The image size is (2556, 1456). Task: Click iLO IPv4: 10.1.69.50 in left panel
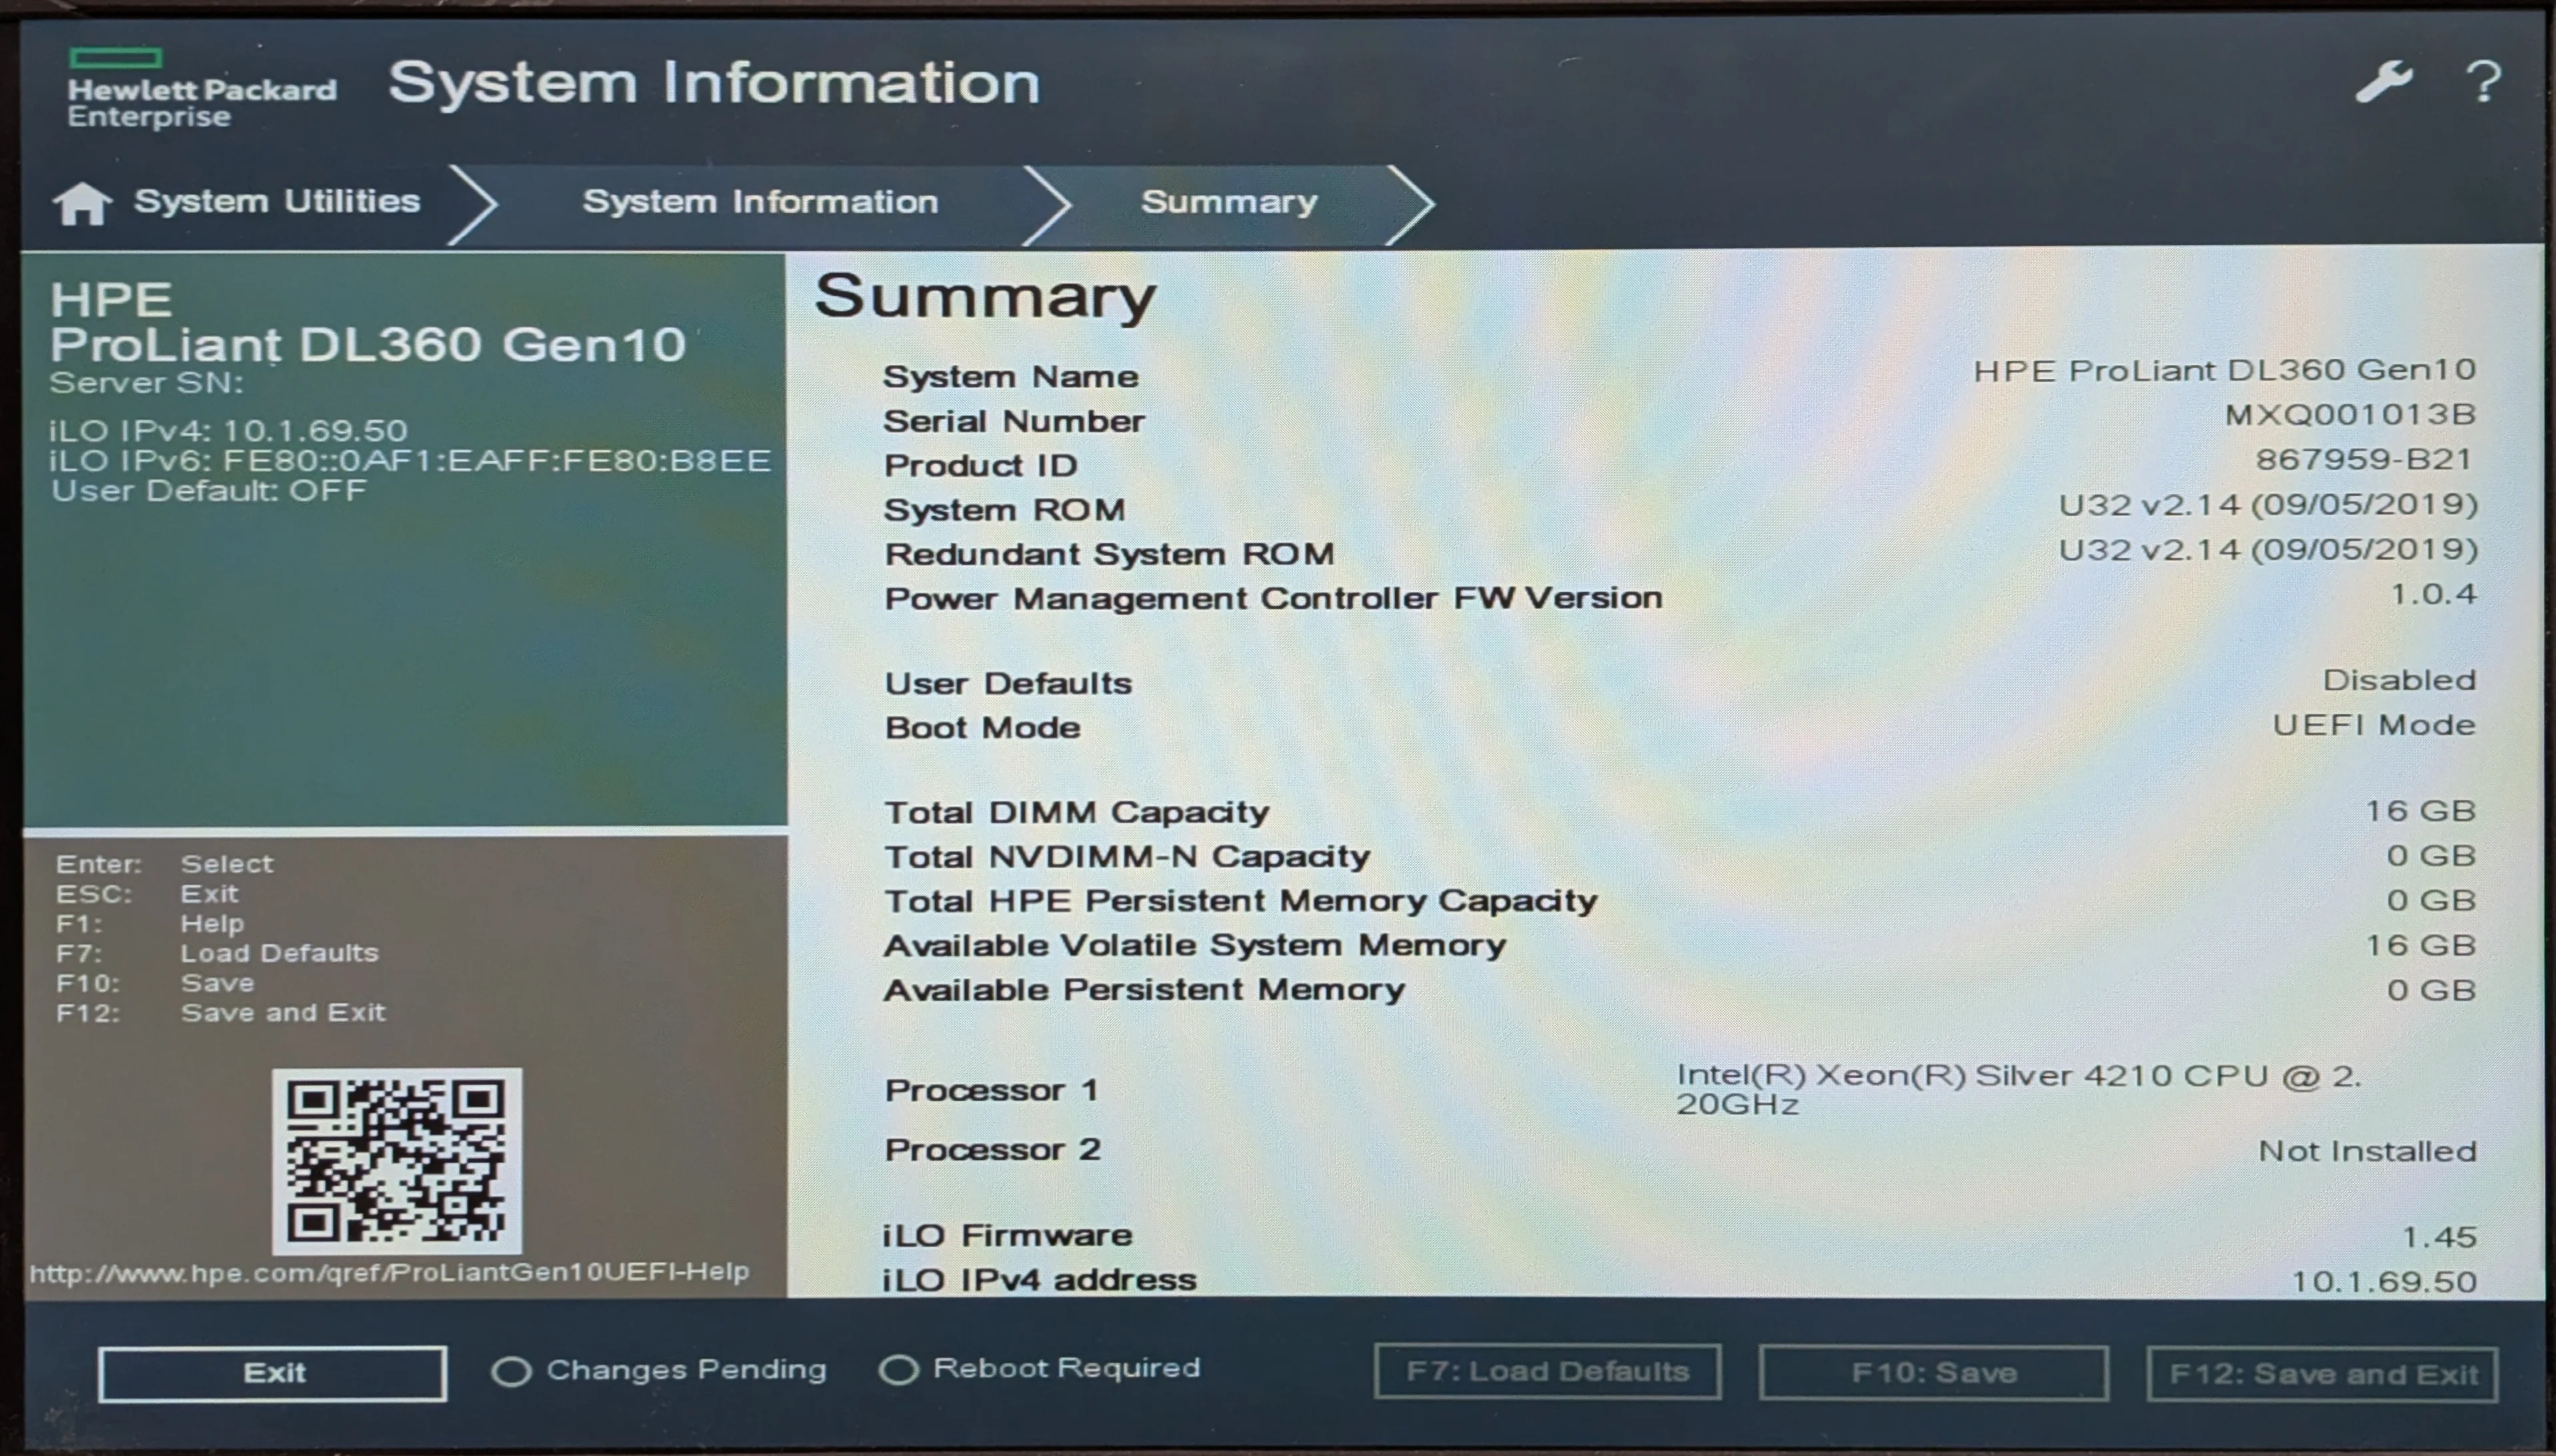click(x=228, y=431)
